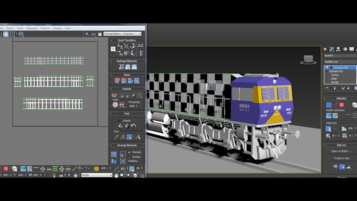Click the Straighten Selection icon in Reshape Elements
The width and height of the screenshot is (357, 201).
121,67
